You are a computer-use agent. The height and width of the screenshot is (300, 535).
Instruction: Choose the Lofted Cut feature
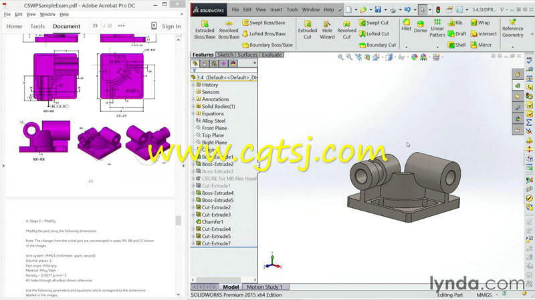374,34
